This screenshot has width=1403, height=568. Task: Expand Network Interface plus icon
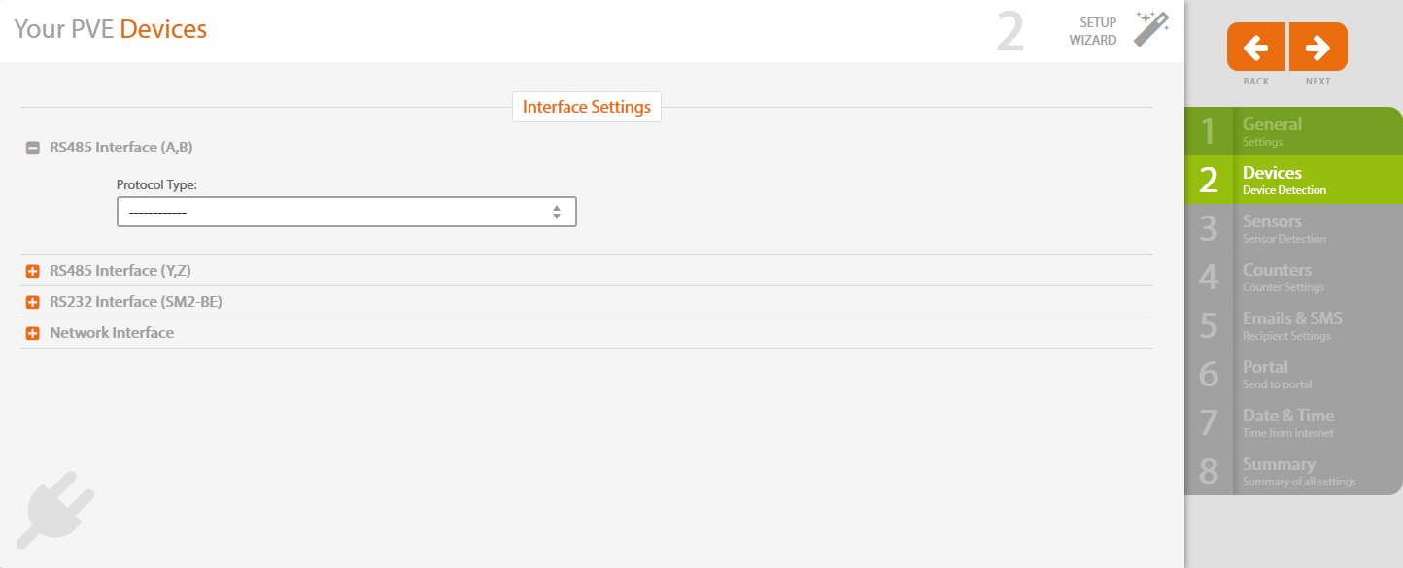(33, 333)
